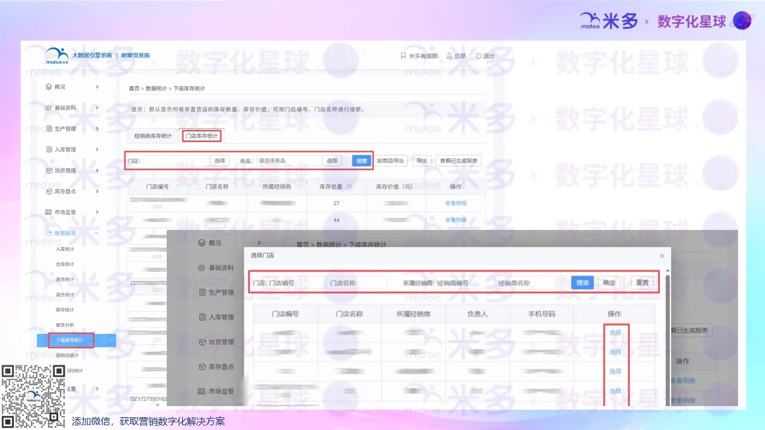The image size is (765, 430).
Task: Open 生产管理 from the sidebar
Action: click(50, 128)
